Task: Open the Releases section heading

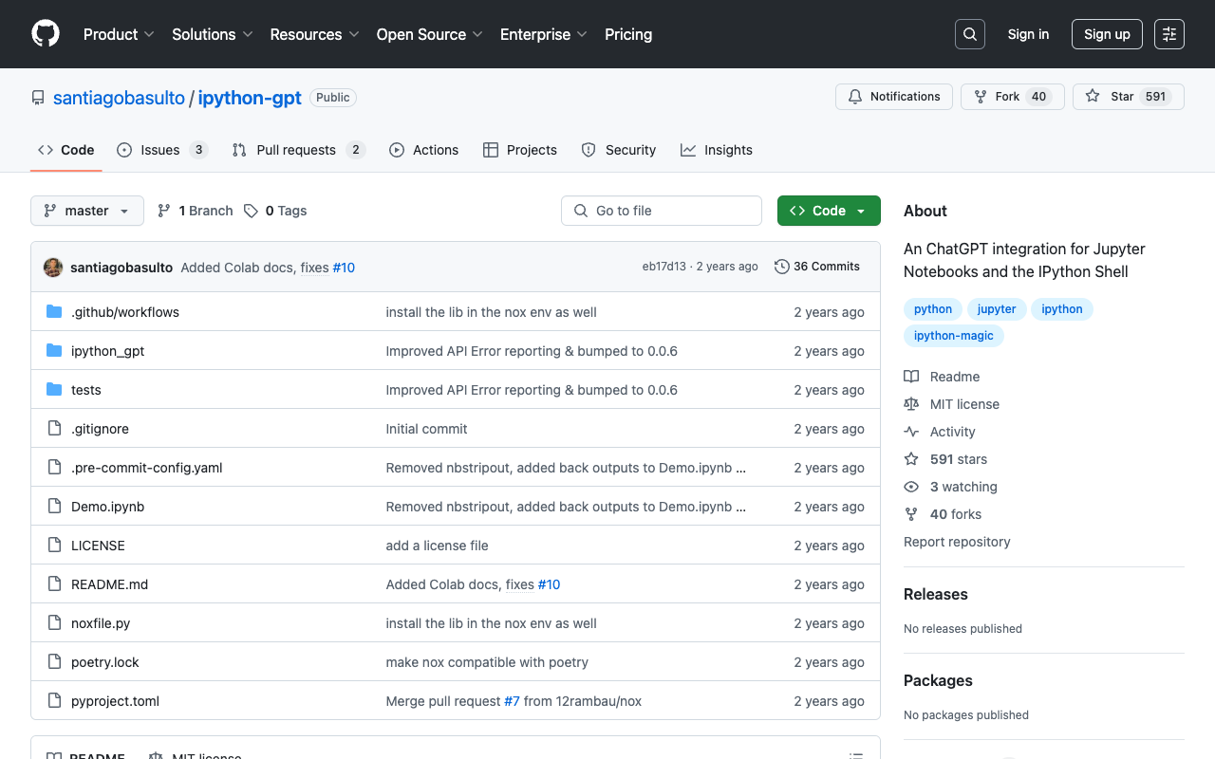Action: pos(936,594)
